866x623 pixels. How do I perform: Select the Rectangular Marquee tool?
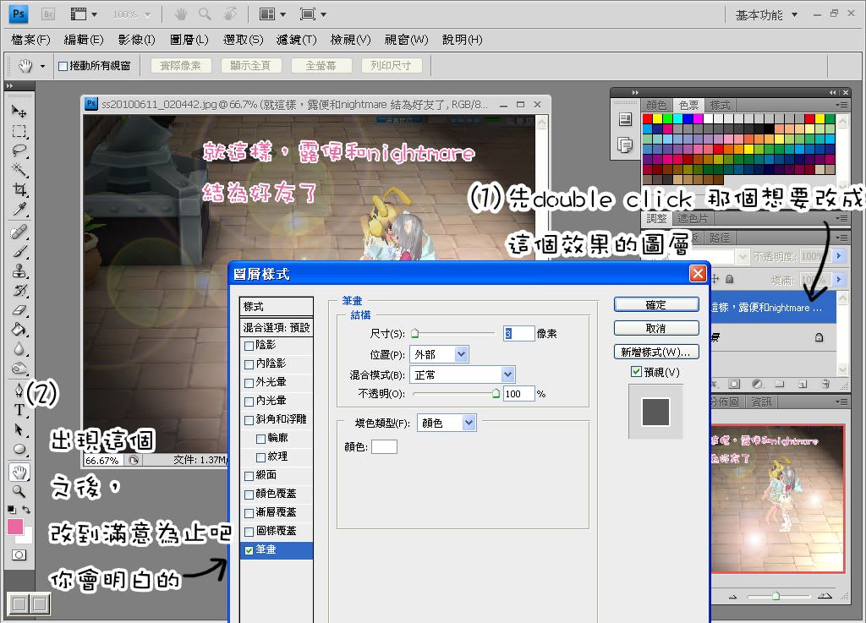(19, 132)
